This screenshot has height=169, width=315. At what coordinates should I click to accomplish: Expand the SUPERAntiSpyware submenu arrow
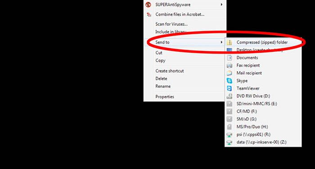(221, 5)
